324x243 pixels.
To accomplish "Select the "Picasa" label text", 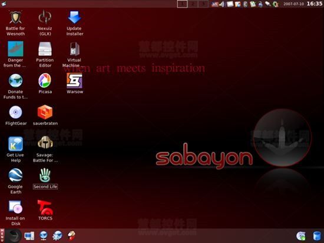I will [45, 92].
